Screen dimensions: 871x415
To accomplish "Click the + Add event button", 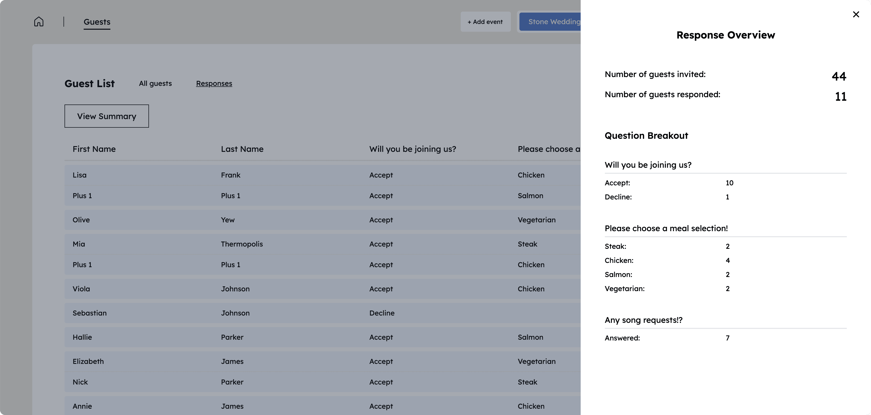I will coord(485,22).
